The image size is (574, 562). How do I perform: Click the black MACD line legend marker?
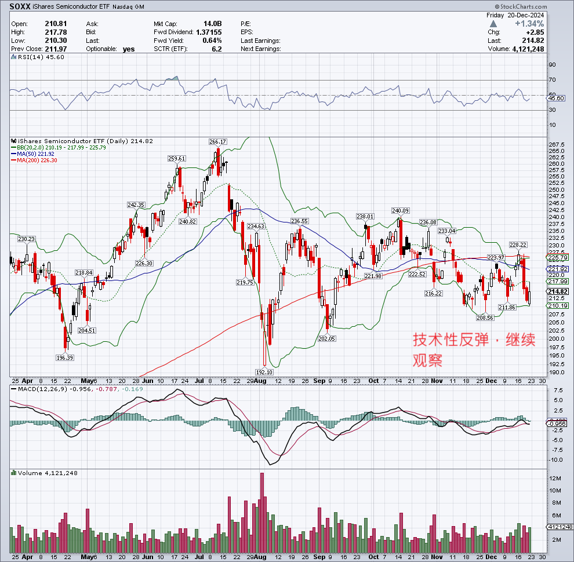pyautogui.click(x=14, y=389)
